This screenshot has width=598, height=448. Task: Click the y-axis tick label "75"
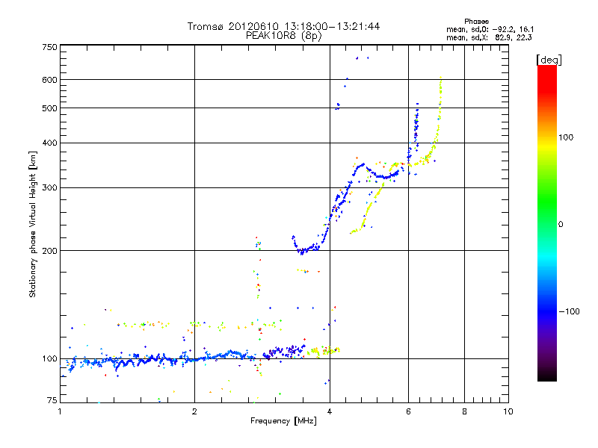(52, 400)
